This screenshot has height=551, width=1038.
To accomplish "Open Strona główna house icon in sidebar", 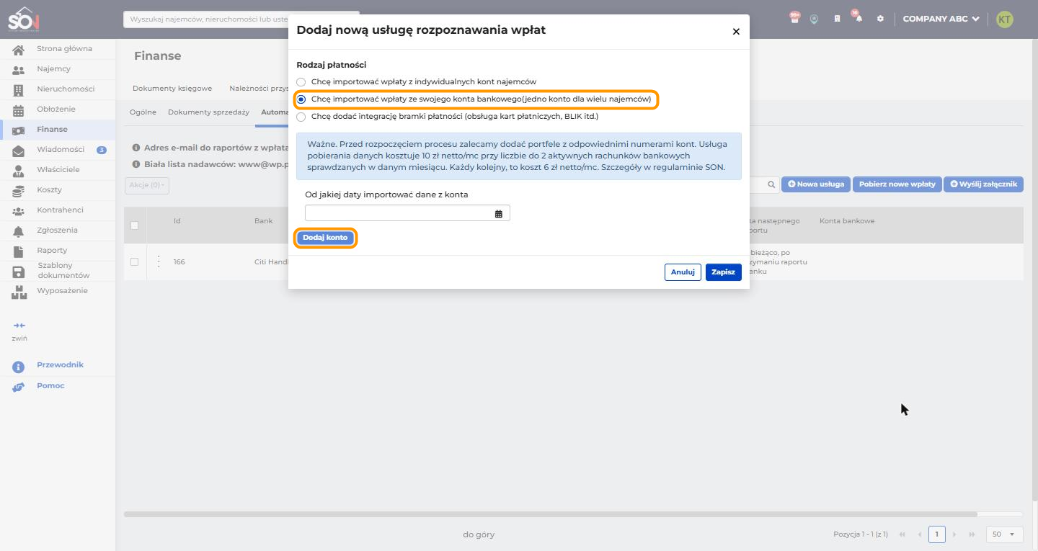I will click(x=19, y=49).
